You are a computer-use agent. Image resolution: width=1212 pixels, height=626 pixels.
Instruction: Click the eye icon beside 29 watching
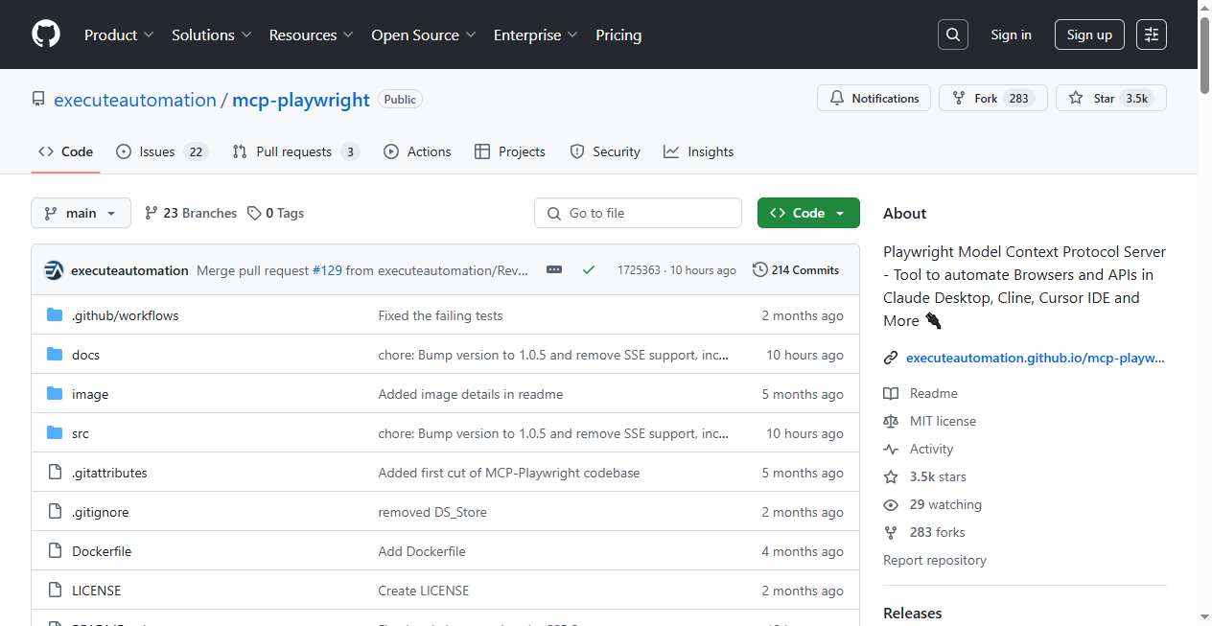891,504
